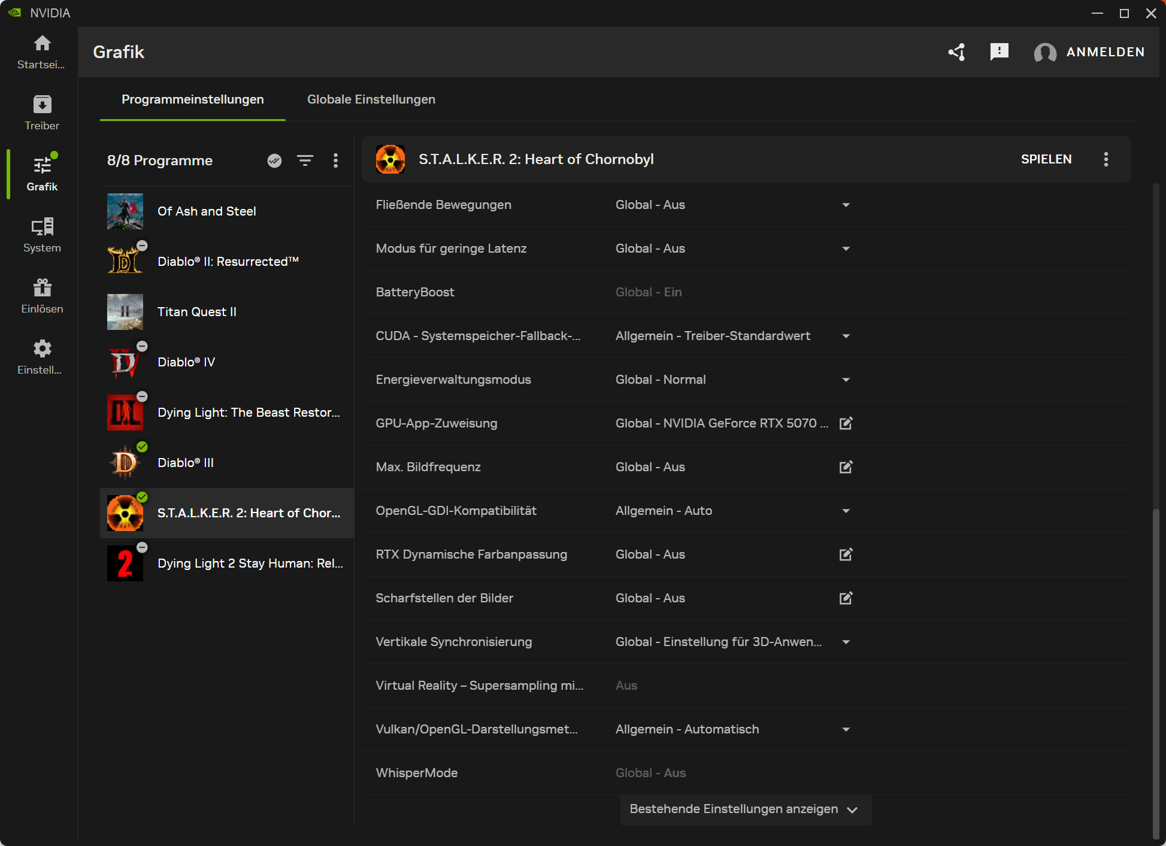Select Of Ash and Steel thumbnail

click(125, 211)
